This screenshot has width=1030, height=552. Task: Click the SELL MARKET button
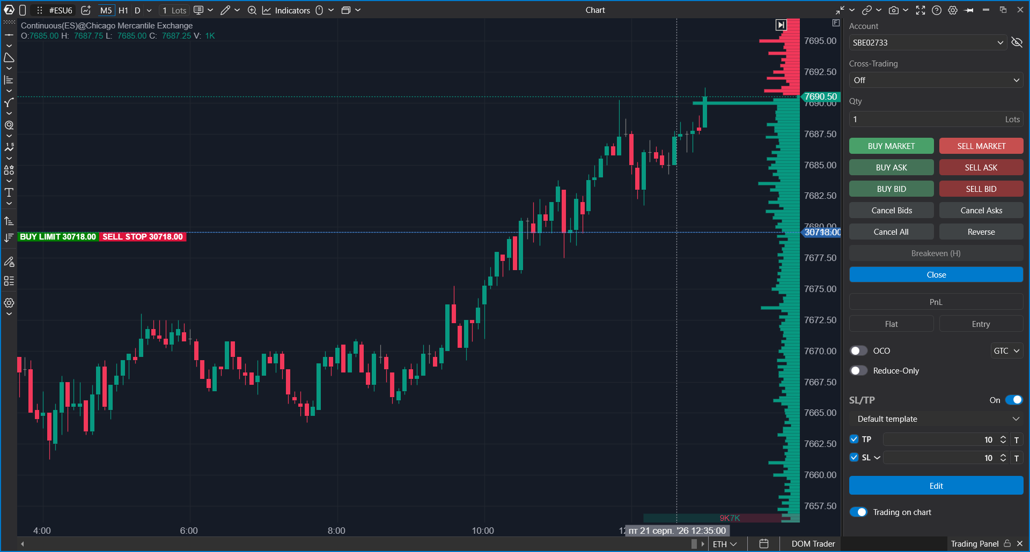click(981, 146)
